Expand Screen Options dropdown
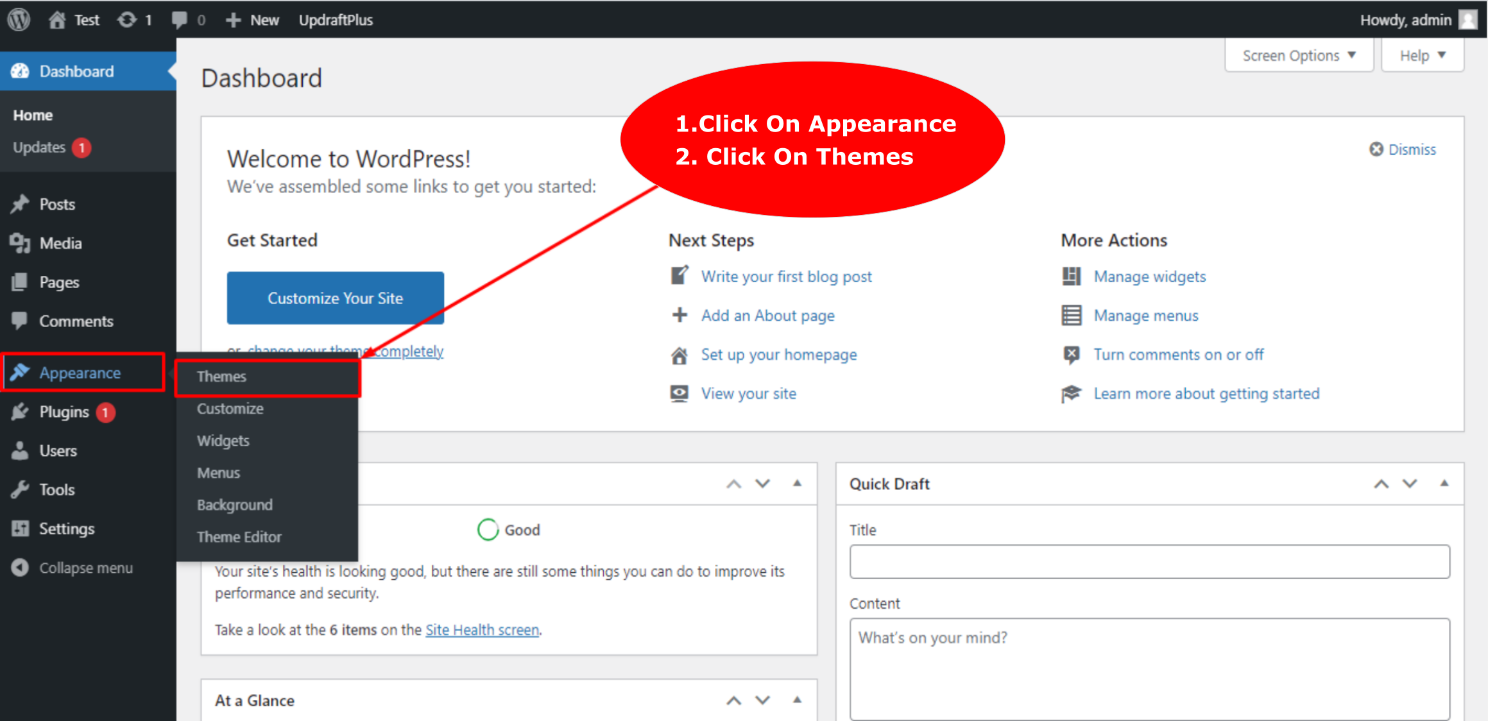Screen dimensions: 1488x721 [1299, 56]
